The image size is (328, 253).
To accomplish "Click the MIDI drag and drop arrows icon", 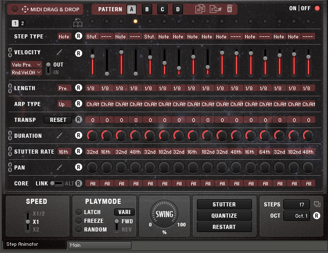I will tap(25, 9).
